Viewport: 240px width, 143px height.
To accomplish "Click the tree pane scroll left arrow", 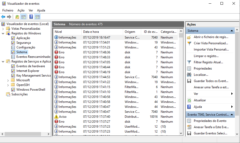I will point(2,134).
